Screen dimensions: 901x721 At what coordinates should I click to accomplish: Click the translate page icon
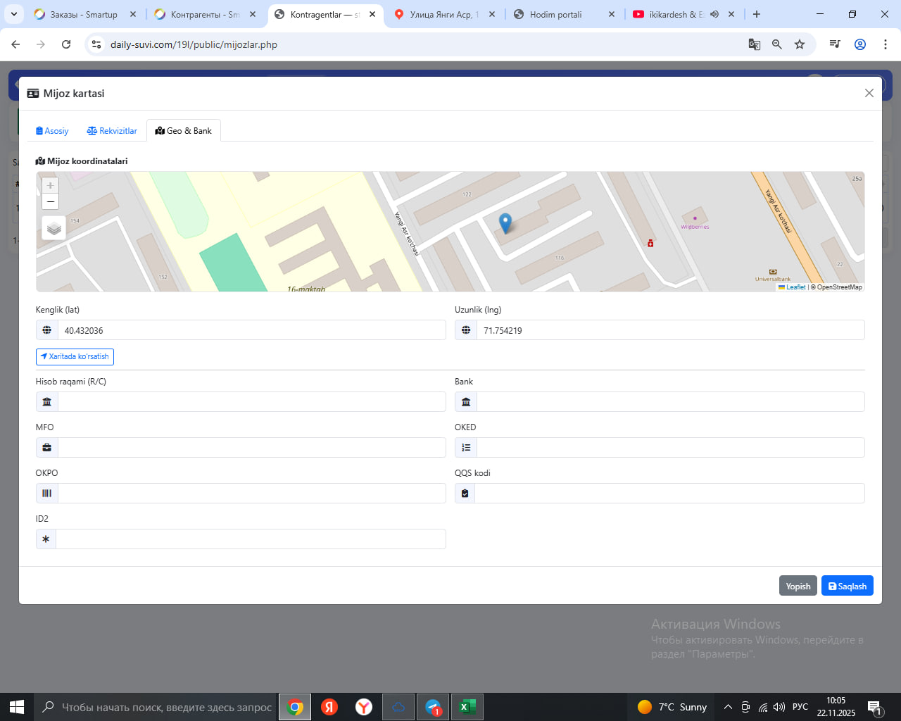click(755, 44)
